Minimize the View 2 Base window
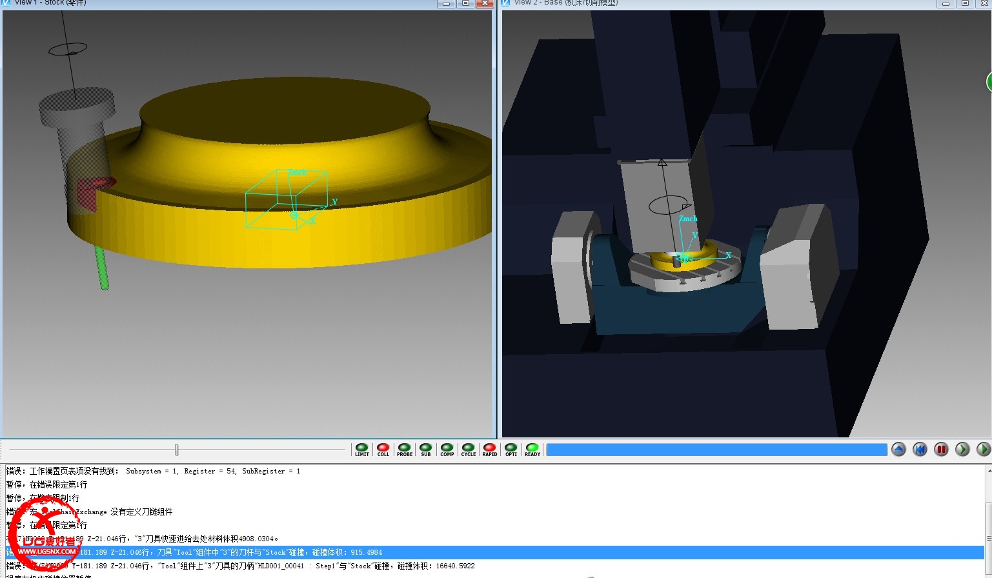 coord(946,3)
